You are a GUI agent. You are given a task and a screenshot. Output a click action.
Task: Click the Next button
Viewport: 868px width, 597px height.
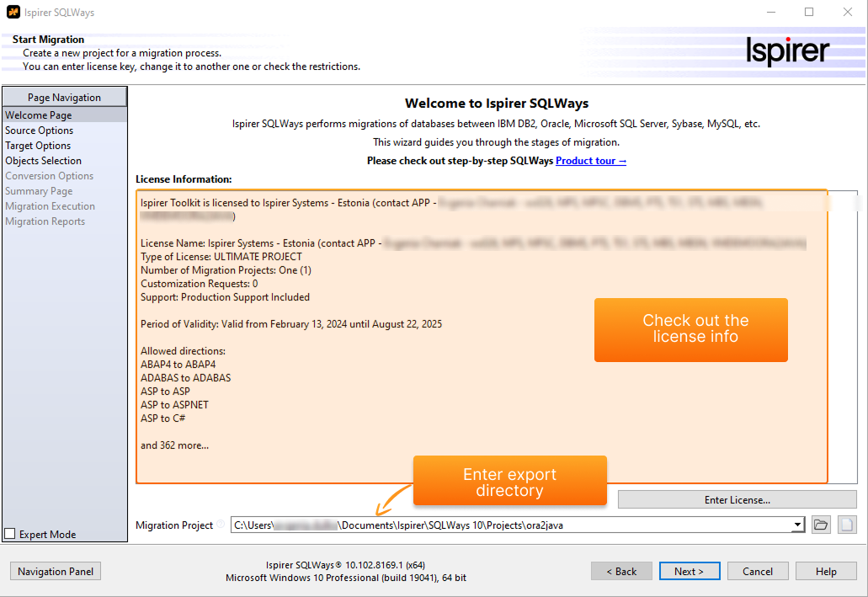click(x=690, y=571)
